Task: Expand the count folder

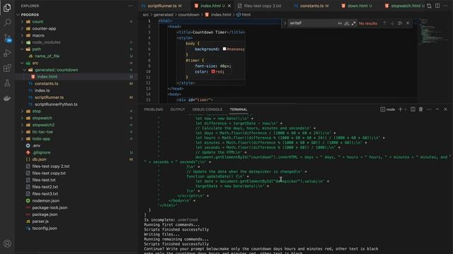Action: click(22, 22)
